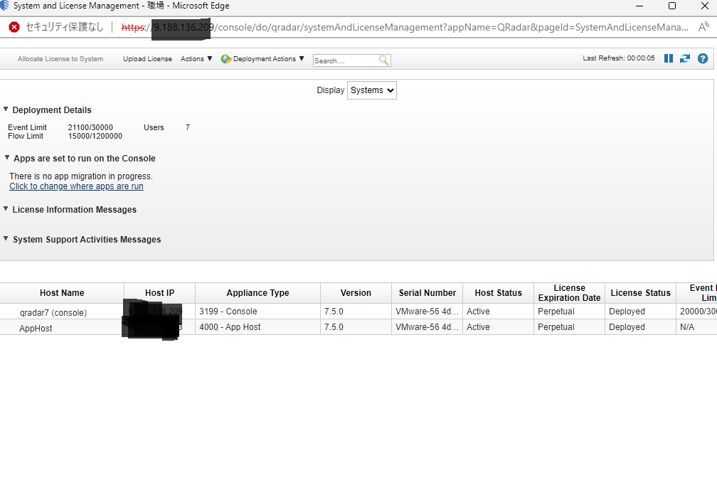Maximize the Edge window
Viewport: 717px width, 500px height.
pyautogui.click(x=672, y=6)
